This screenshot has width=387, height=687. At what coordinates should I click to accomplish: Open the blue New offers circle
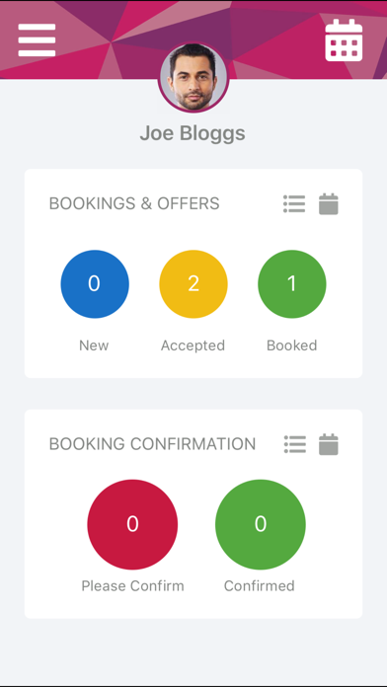(x=95, y=284)
